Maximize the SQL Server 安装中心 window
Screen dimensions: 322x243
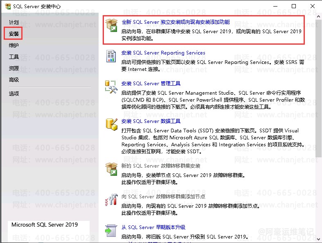point(294,6)
